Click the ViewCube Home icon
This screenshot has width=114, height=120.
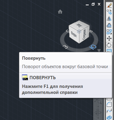[60, 12]
